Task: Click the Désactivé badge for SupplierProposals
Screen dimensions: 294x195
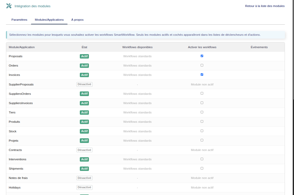Action: tap(84, 84)
